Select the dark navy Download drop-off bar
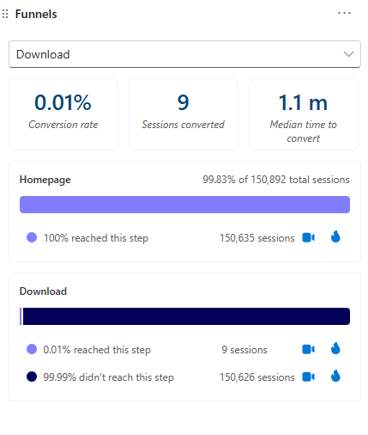 pos(186,316)
